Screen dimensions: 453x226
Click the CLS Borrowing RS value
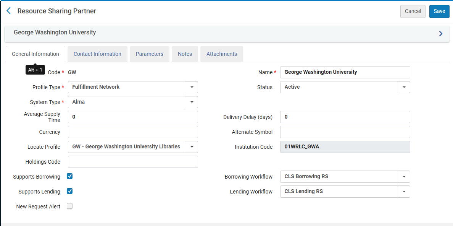coord(306,176)
